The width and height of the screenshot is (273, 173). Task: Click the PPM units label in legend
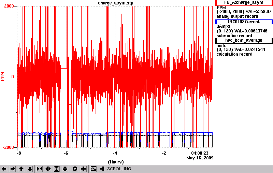221,8
